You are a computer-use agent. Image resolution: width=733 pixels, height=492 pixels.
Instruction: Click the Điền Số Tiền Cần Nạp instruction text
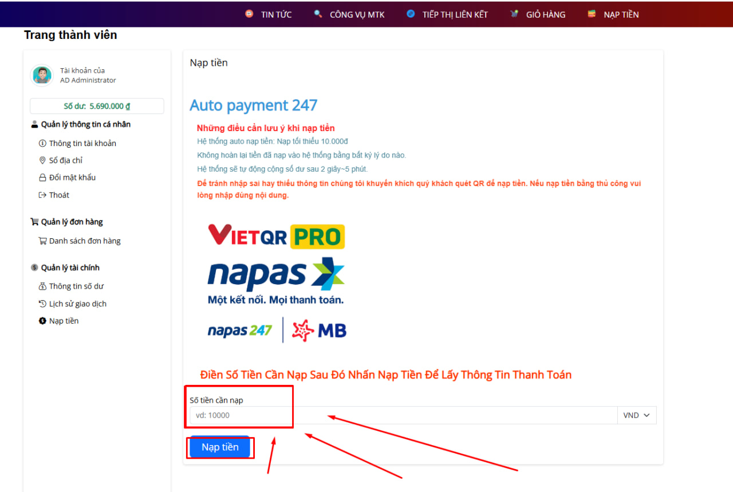click(x=386, y=375)
